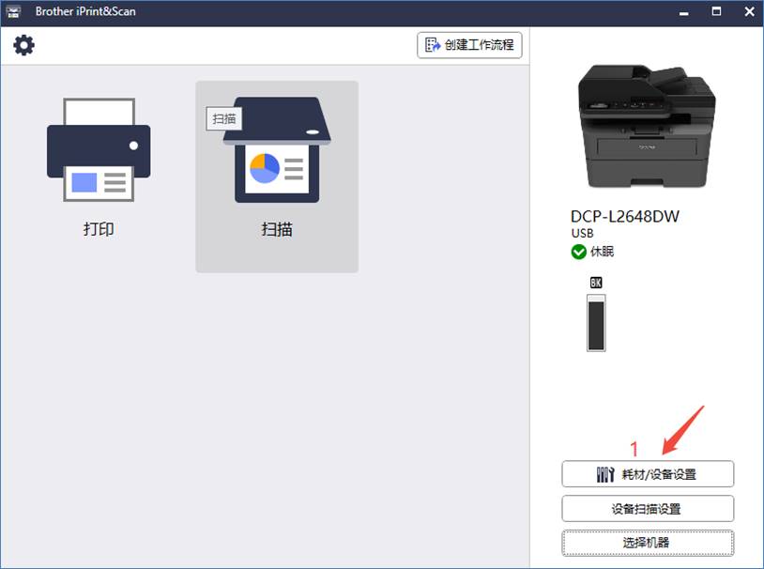Select the Scan (扫描) scanner icon
The height and width of the screenshot is (569, 764).
point(277,150)
